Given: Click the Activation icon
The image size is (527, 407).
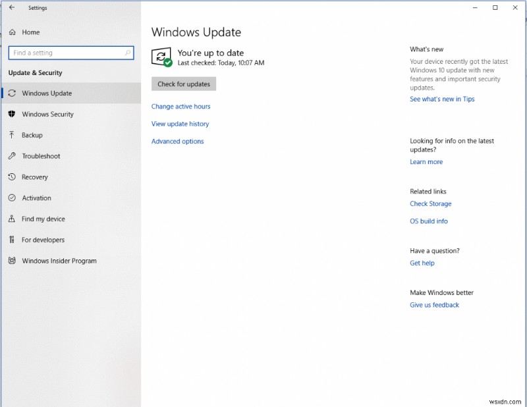Looking at the screenshot, I should [x=12, y=198].
